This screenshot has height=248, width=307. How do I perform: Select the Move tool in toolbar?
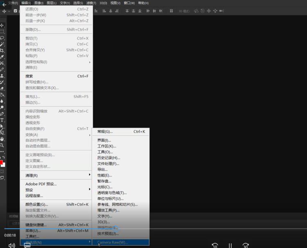pyautogui.click(x=2, y=25)
